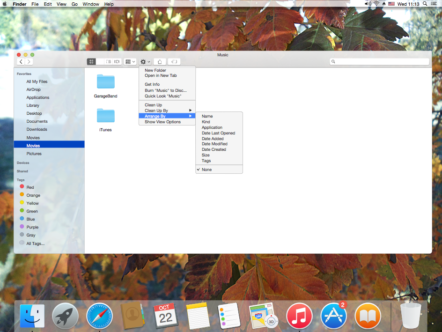Screen dimensions: 442x332
Task: Open the action gear dropdown
Action: click(x=144, y=61)
